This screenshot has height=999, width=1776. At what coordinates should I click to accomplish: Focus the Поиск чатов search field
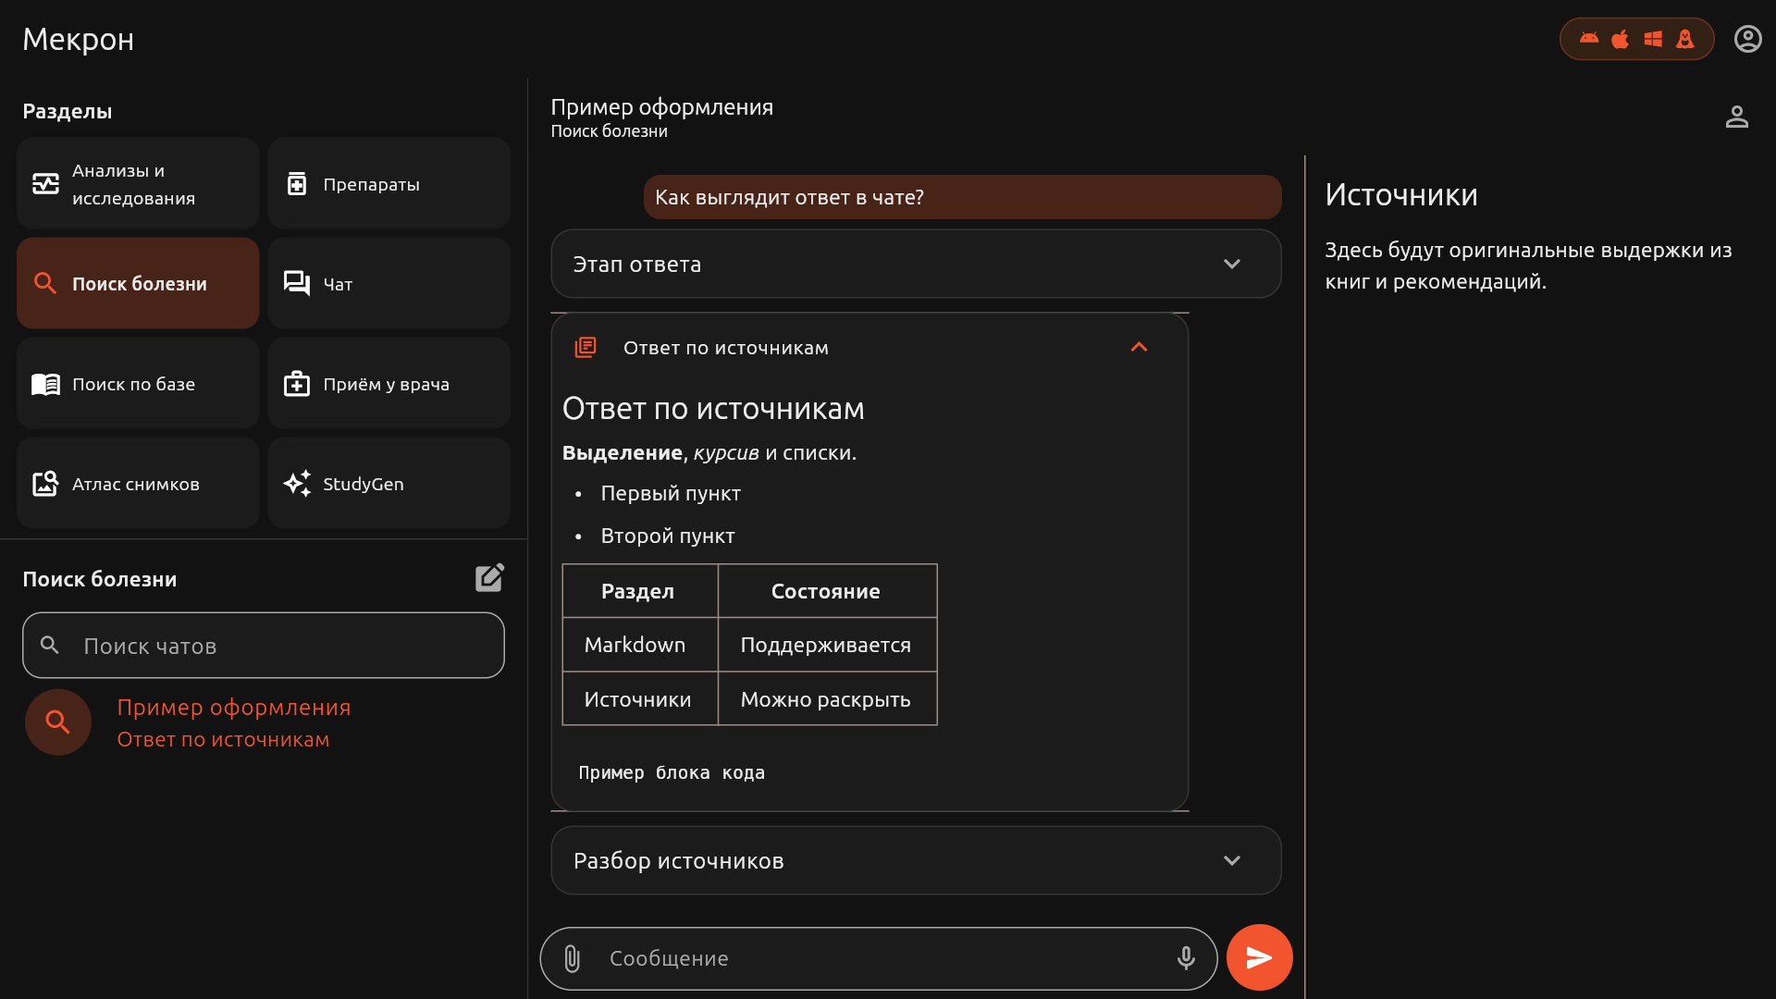[264, 645]
